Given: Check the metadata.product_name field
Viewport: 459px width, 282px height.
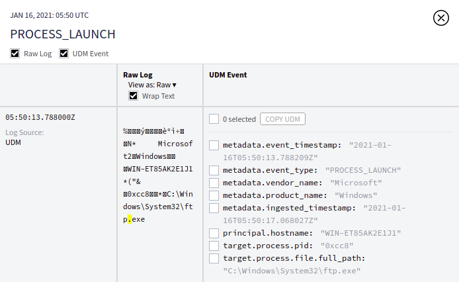Looking at the screenshot, I should click(x=214, y=195).
